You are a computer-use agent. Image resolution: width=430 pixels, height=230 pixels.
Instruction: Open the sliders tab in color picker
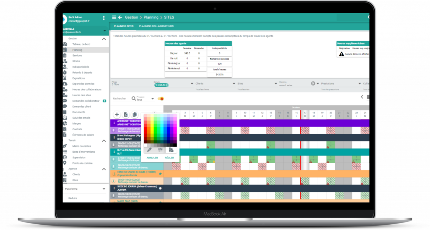pyautogui.click(x=160, y=150)
